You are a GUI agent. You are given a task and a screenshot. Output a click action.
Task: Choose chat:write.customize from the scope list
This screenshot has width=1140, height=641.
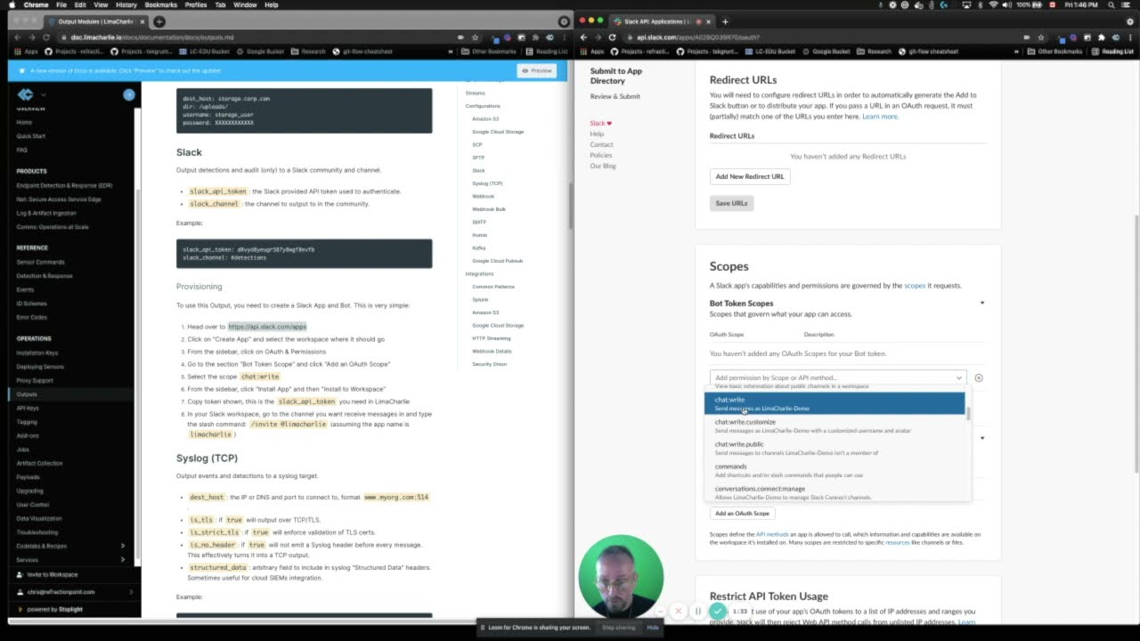tap(835, 426)
